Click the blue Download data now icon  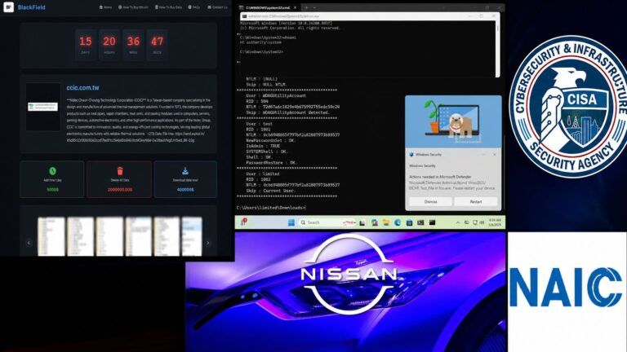click(x=185, y=171)
